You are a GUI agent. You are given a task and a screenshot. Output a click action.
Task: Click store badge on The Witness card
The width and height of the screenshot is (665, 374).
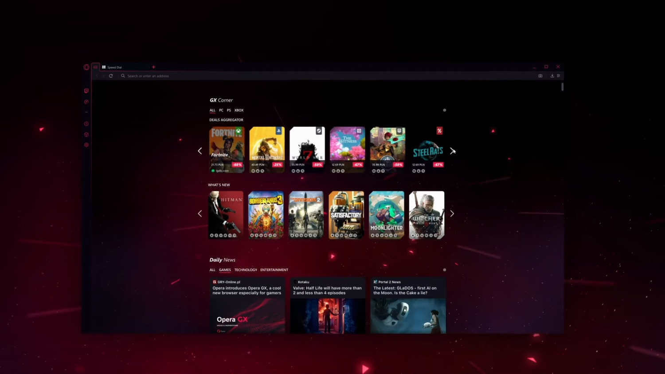tap(359, 131)
